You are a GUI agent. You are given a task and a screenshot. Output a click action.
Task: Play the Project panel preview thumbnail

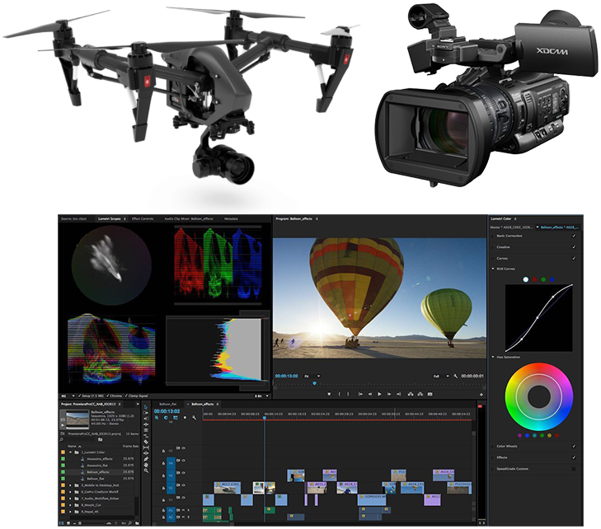tap(63, 425)
